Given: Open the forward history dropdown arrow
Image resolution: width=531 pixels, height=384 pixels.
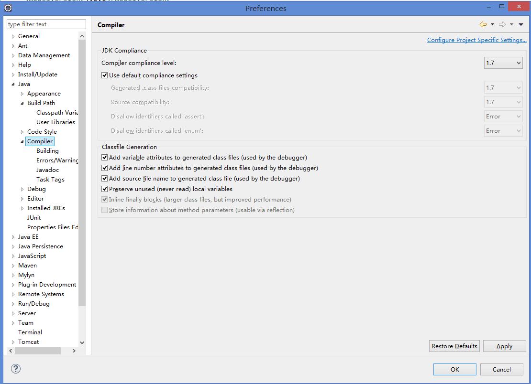Looking at the screenshot, I should click(512, 24).
